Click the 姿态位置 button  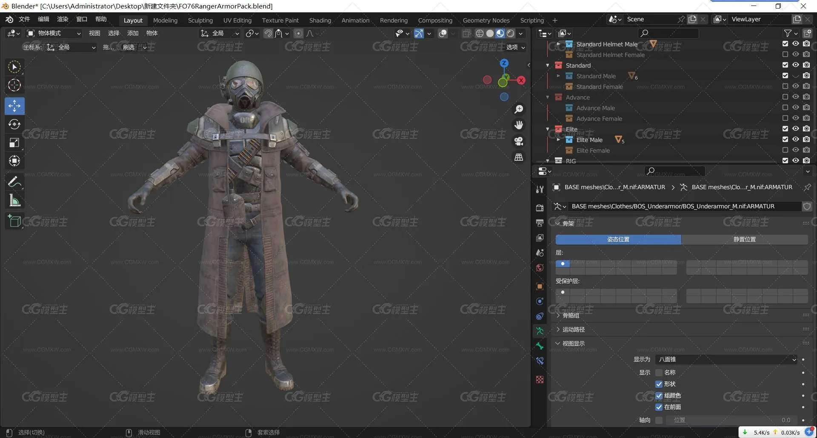[x=618, y=239]
